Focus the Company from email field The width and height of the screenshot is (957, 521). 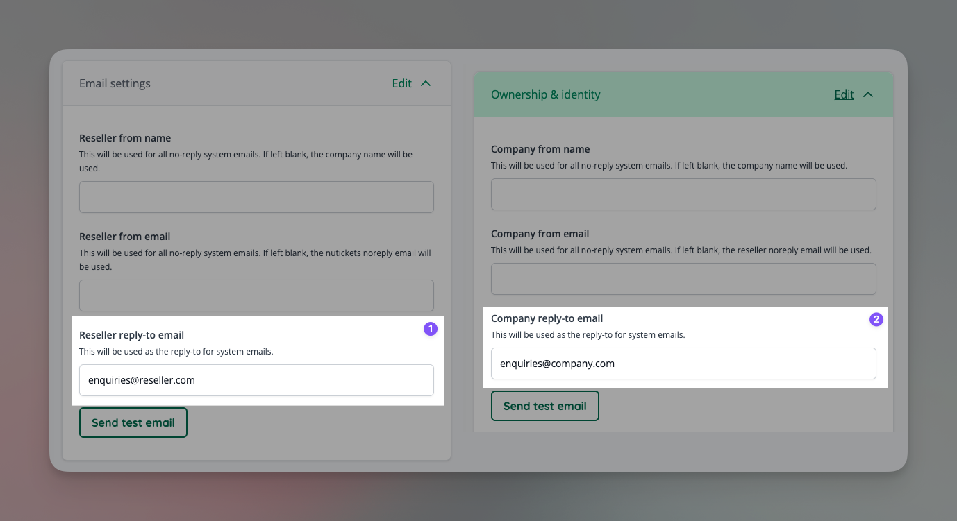pyautogui.click(x=683, y=279)
